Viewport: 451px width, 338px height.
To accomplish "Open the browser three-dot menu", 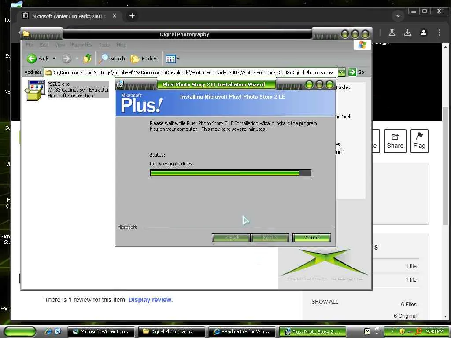I will pos(439,33).
